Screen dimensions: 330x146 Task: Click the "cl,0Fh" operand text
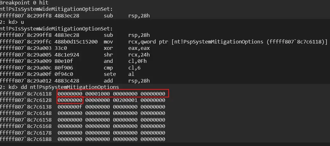point(136,61)
